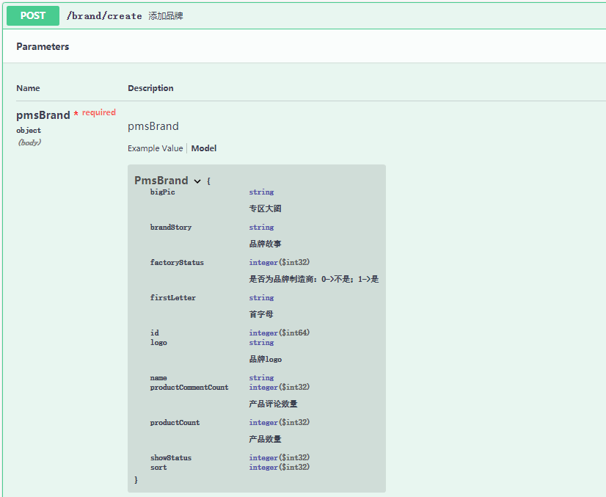This screenshot has height=497, width=606.
Task: Click the 产品评论数量 description text
Action: [x=273, y=405]
